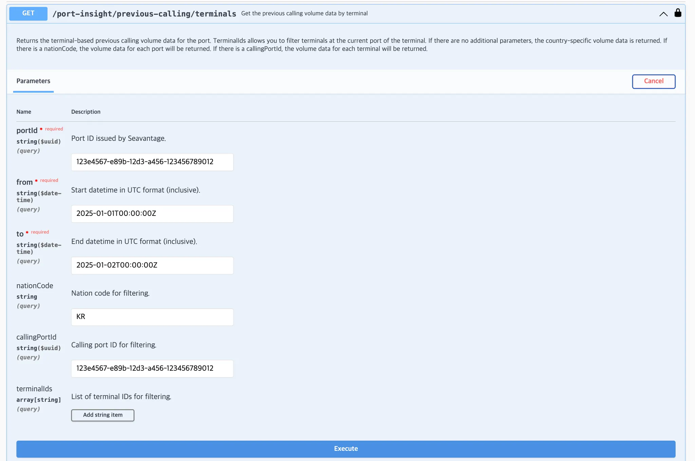
Task: Click the callingPortId parameter name label
Action: [x=36, y=337]
